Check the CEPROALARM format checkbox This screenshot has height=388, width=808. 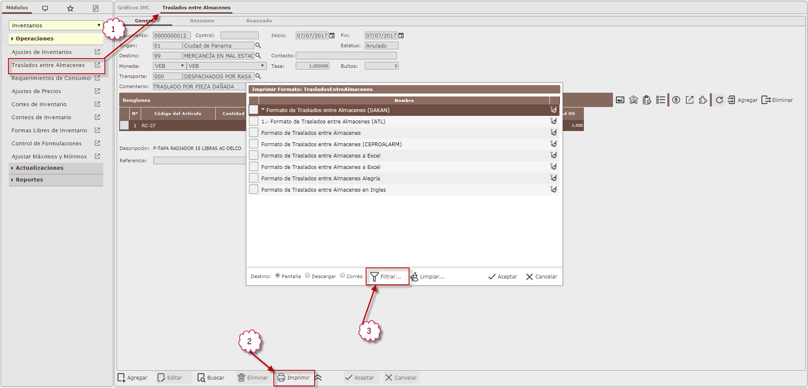(254, 144)
